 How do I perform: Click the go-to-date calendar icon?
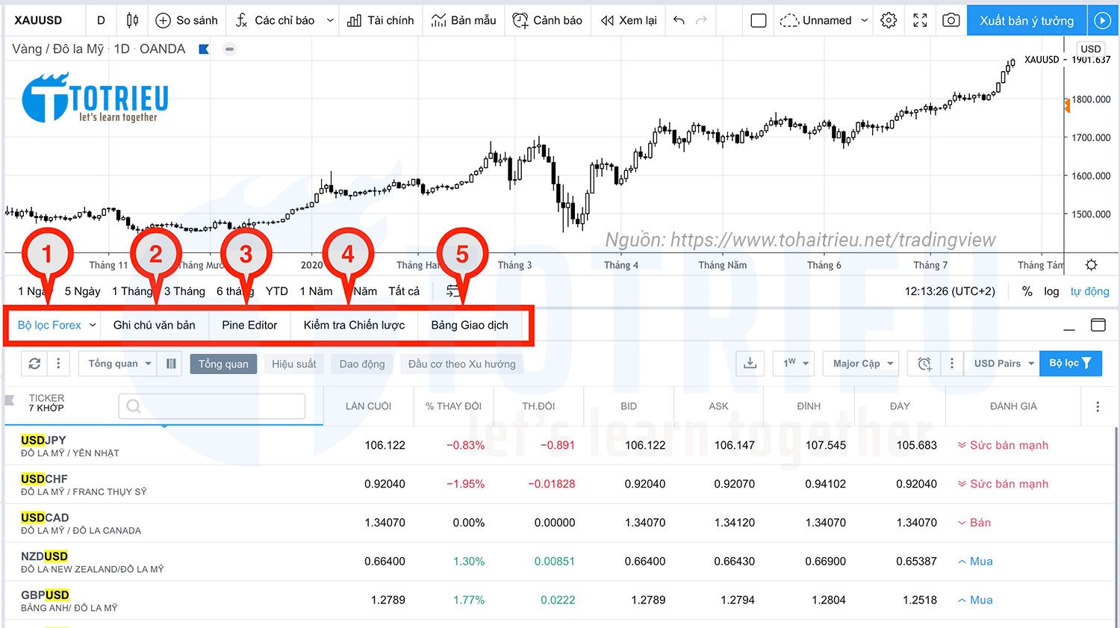(x=452, y=291)
